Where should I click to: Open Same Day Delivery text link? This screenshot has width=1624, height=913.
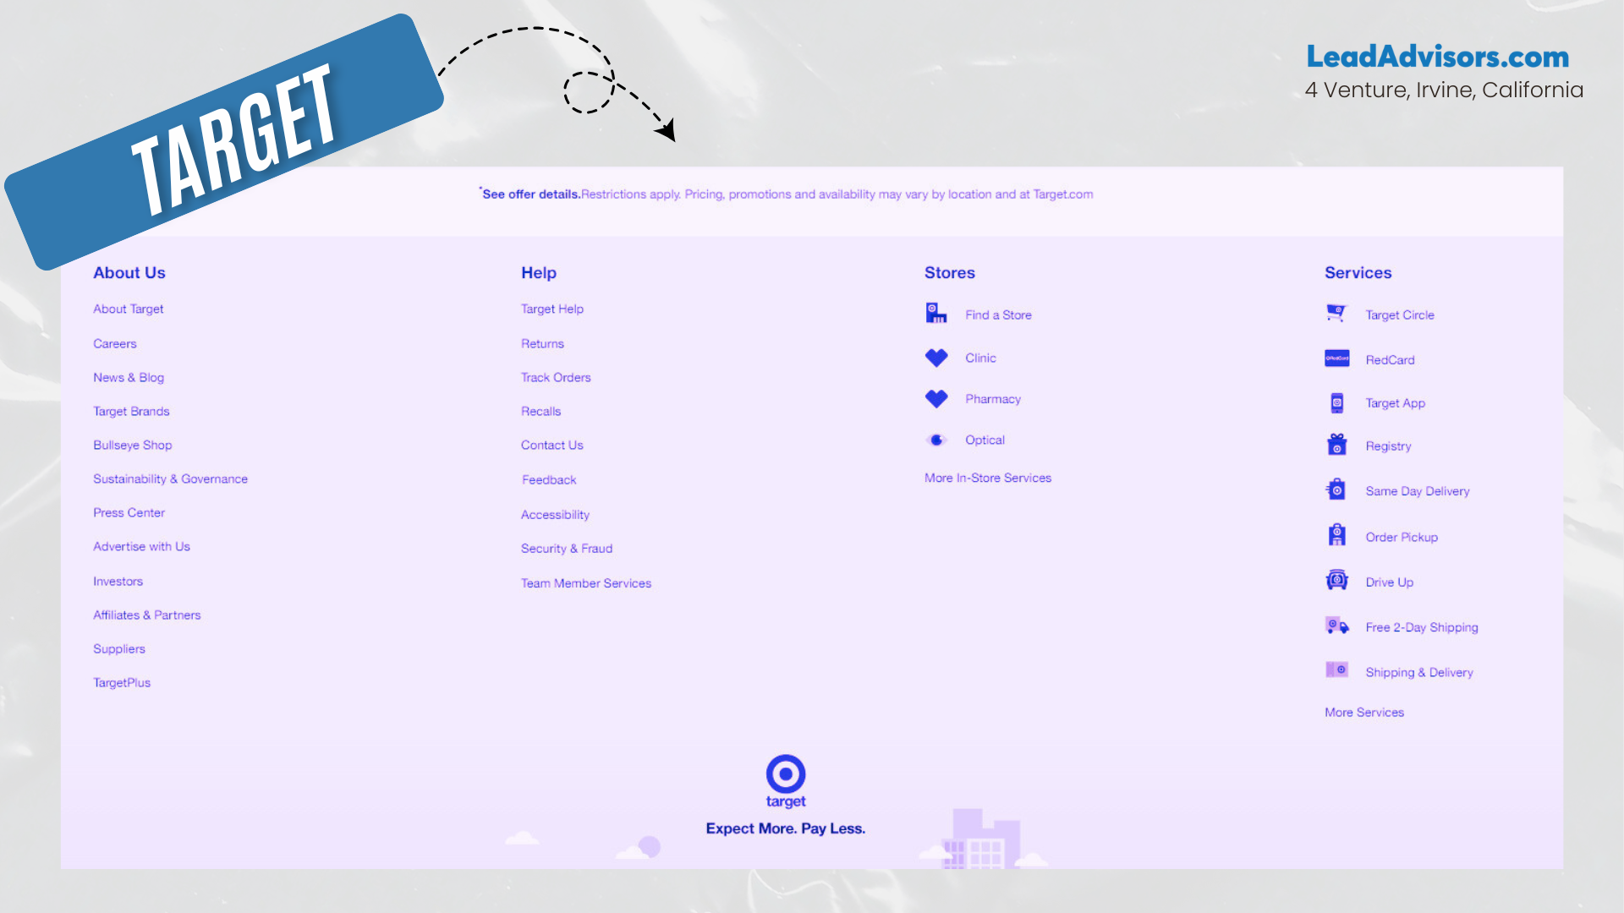(1418, 491)
